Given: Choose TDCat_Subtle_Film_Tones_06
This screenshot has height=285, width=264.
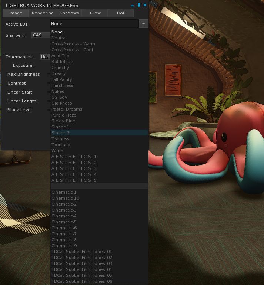Looking at the screenshot, I should (99, 281).
